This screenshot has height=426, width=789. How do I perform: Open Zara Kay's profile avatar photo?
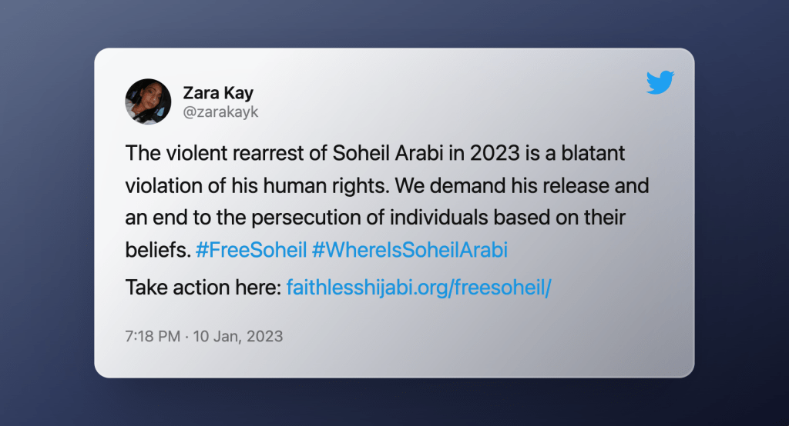(x=148, y=102)
